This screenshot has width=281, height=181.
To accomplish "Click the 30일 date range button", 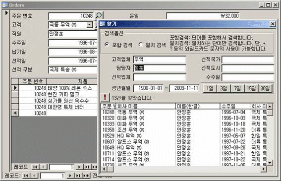I will tap(265, 88).
